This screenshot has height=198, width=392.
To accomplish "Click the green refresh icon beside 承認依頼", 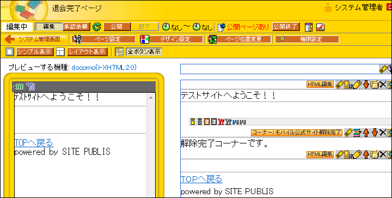I will (97, 27).
